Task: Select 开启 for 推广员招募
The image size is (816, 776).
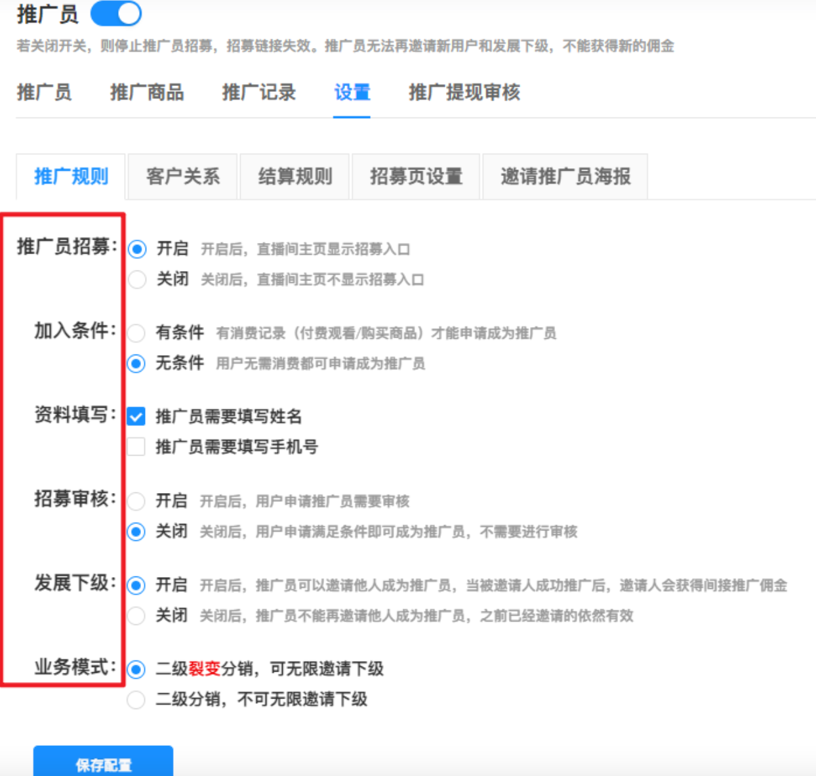Action: tap(136, 249)
